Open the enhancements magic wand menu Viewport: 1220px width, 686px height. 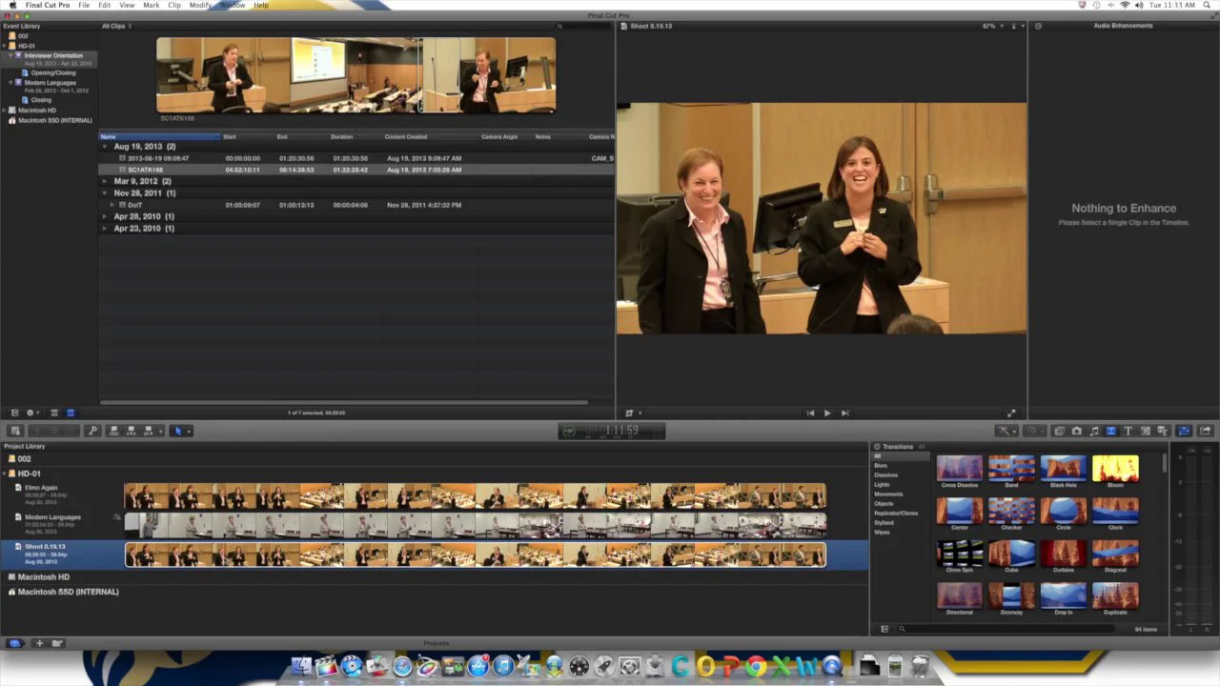pos(1005,431)
